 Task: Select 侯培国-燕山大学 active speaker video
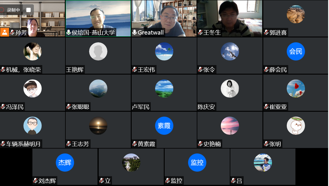pyautogui.click(x=98, y=18)
